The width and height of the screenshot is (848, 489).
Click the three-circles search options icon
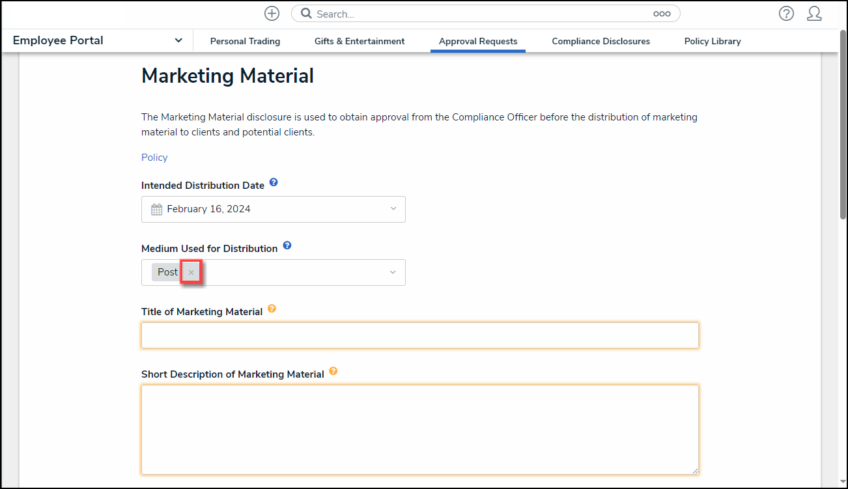pos(662,14)
